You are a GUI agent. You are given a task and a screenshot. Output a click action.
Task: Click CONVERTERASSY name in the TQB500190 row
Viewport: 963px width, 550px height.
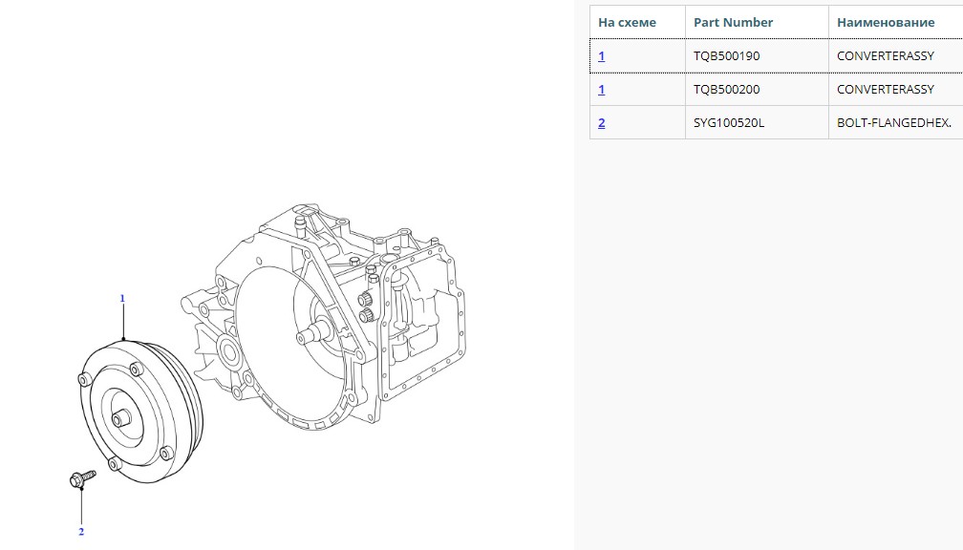[x=885, y=55]
